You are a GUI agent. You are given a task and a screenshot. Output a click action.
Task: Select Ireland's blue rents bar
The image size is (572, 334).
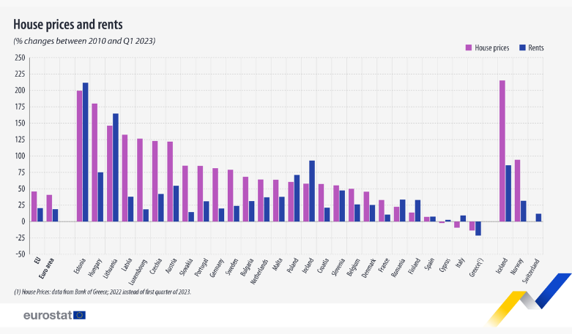point(312,191)
